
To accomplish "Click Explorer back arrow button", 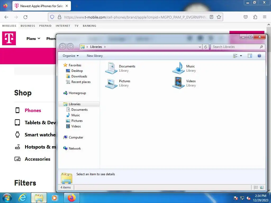I will (x=62, y=47).
